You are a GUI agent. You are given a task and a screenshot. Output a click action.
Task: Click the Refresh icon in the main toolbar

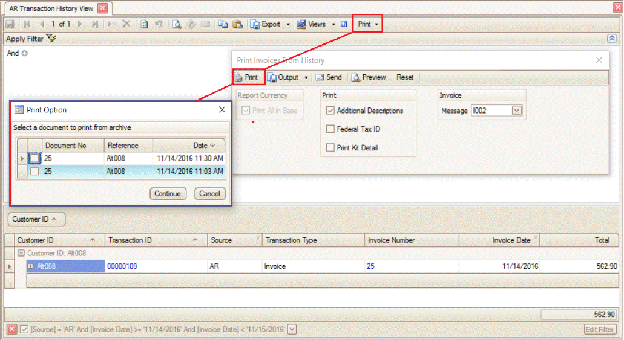pos(145,24)
